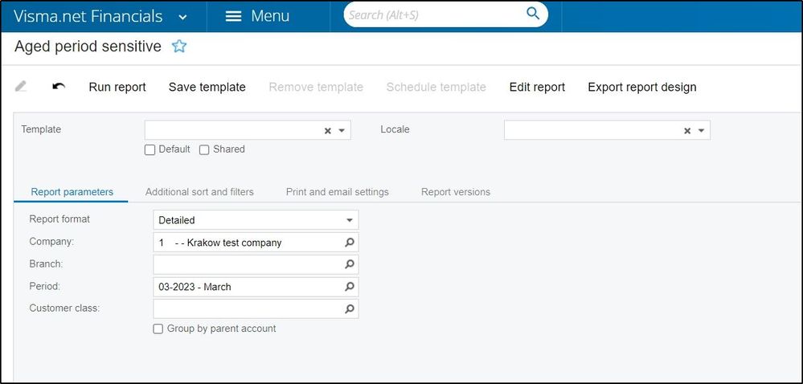Viewport: 803px width, 384px height.
Task: Open Period lookup magnifier icon
Action: pos(350,287)
